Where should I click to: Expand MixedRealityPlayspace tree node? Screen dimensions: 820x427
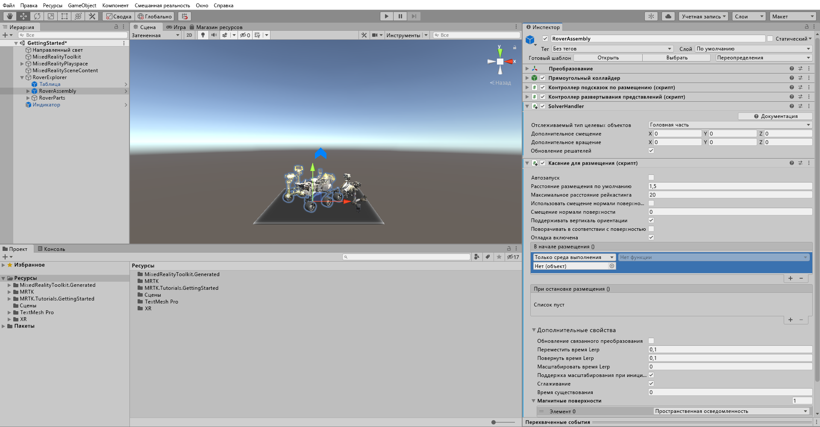tap(22, 64)
